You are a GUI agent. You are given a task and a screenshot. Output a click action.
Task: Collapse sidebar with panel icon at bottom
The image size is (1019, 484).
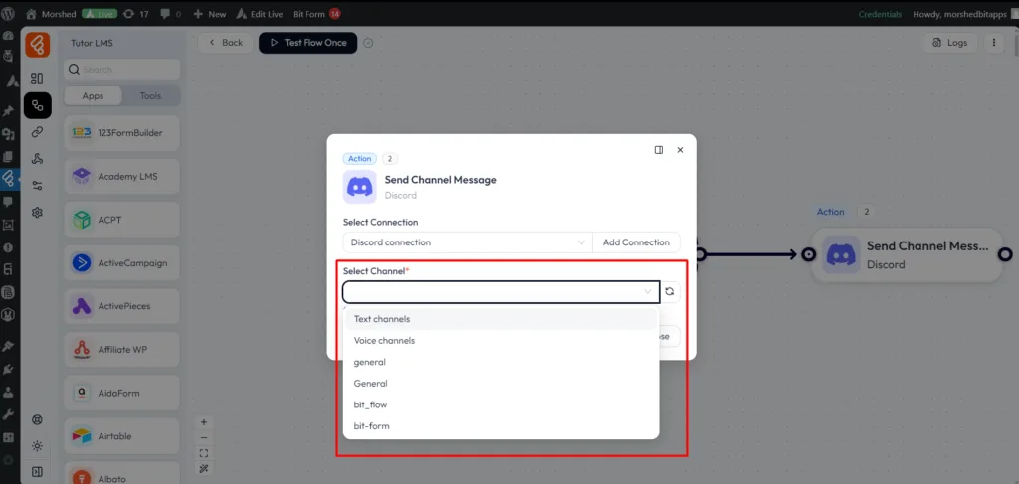click(37, 472)
